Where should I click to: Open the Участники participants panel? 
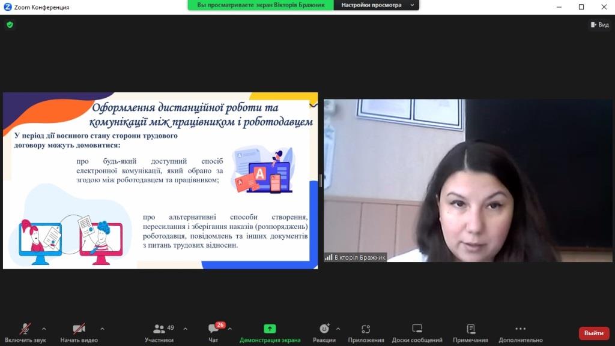click(159, 333)
